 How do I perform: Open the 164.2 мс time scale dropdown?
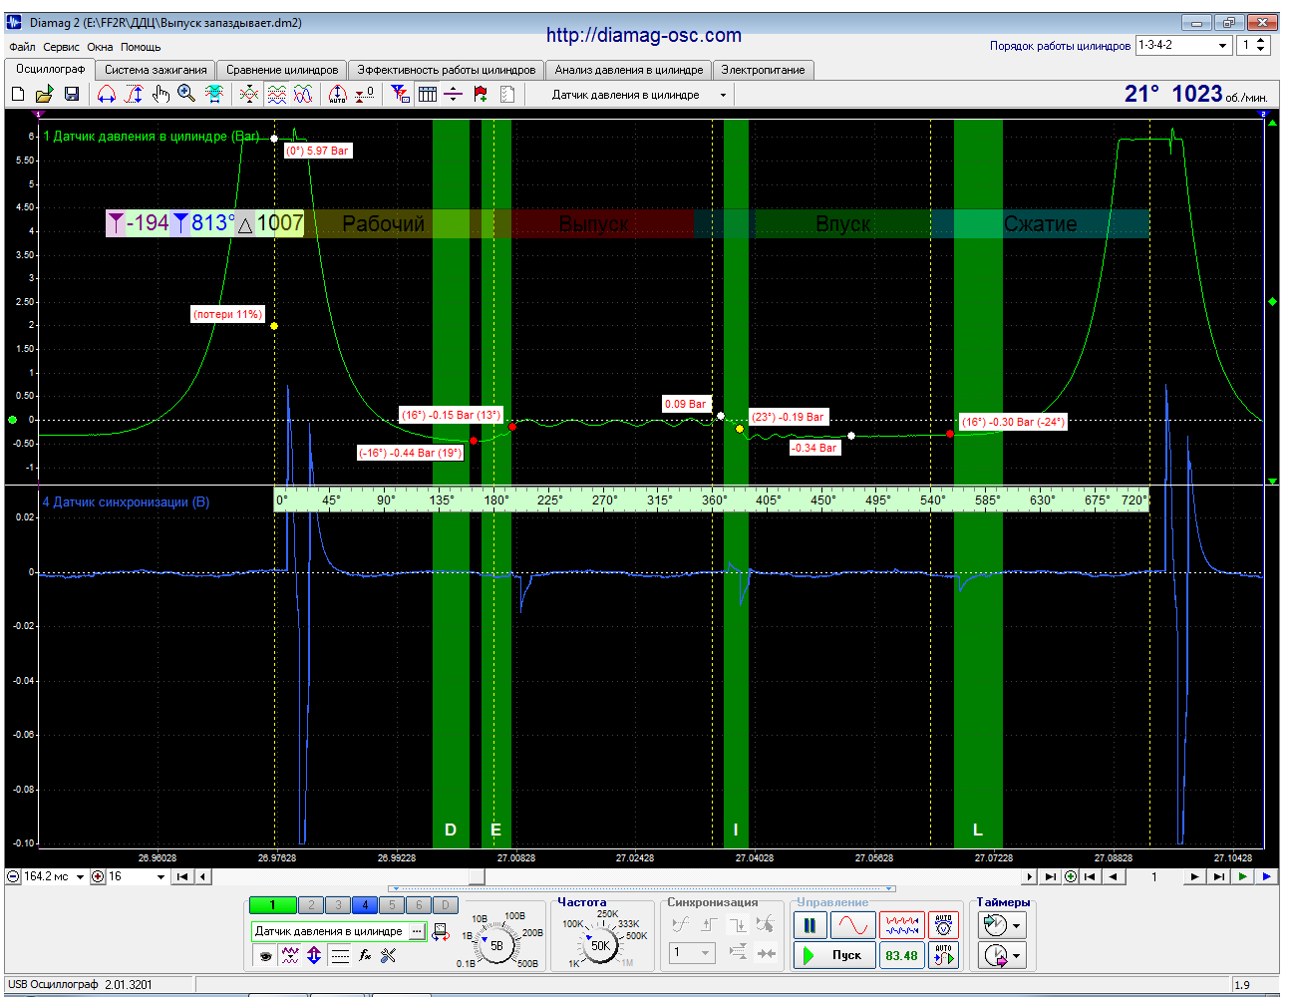[x=81, y=877]
